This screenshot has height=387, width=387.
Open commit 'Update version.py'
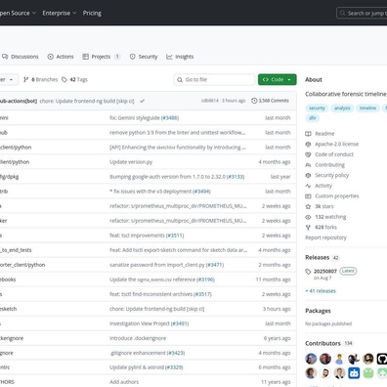tap(131, 162)
